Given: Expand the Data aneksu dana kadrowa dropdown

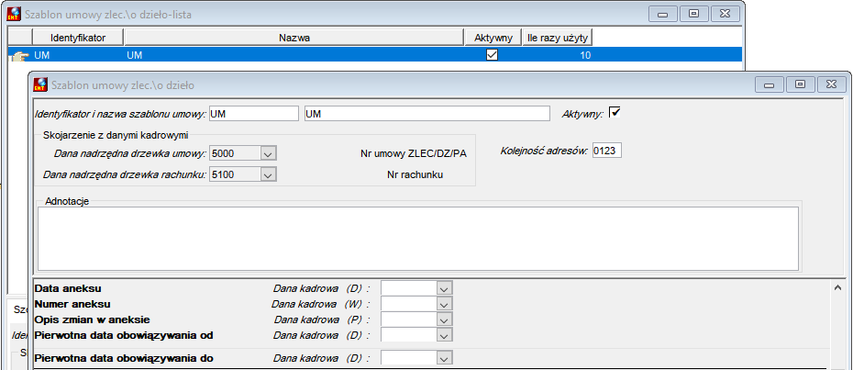Looking at the screenshot, I should 445,288.
